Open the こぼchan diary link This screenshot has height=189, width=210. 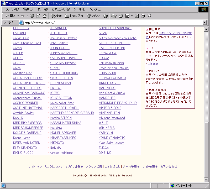coord(153,64)
